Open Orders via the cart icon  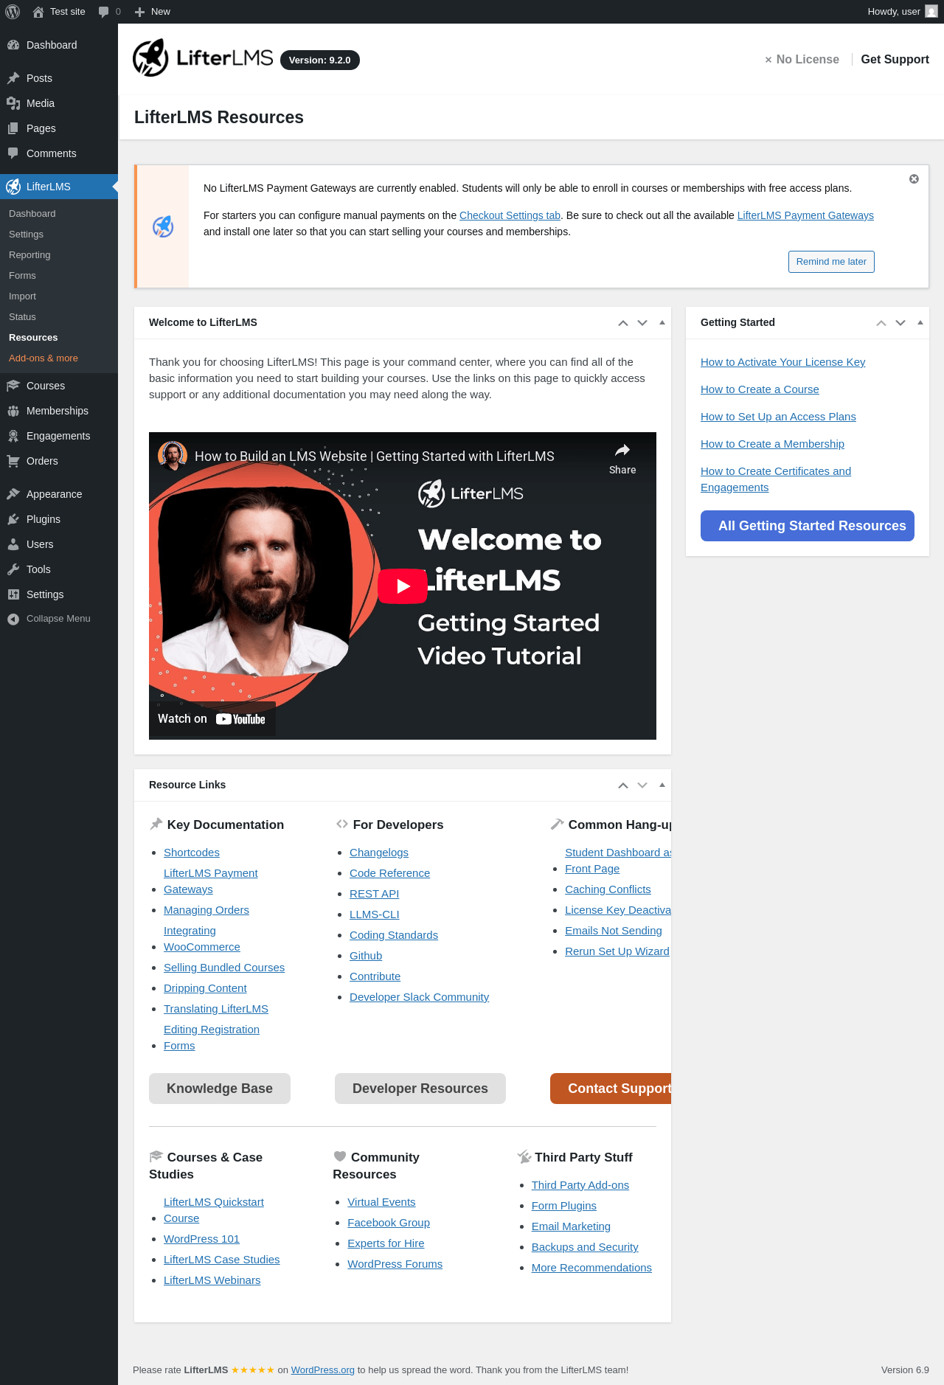coord(13,461)
